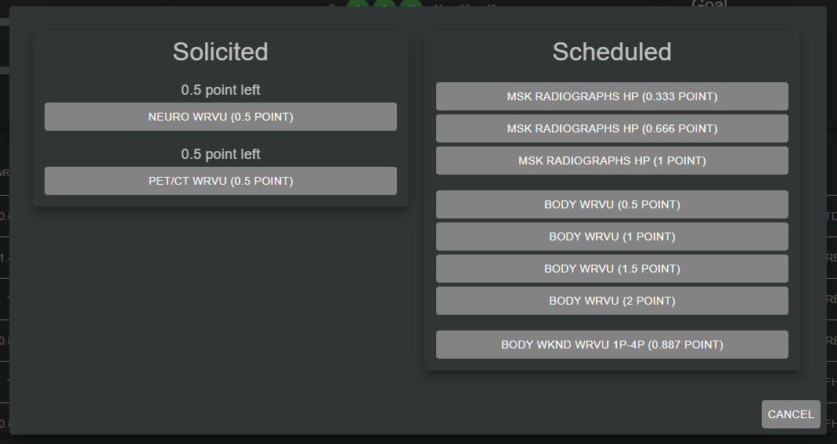This screenshot has width=837, height=444.
Task: Click MSK RADIOGRAPHS HP (1 POINT)
Action: [x=612, y=161]
